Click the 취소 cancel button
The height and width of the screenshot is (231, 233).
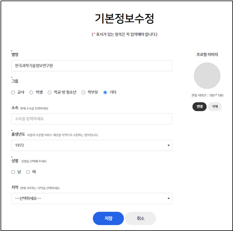coord(140,218)
